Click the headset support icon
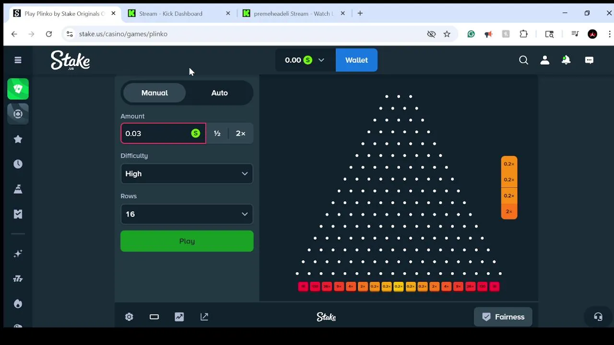This screenshot has width=614, height=345. pos(598,317)
